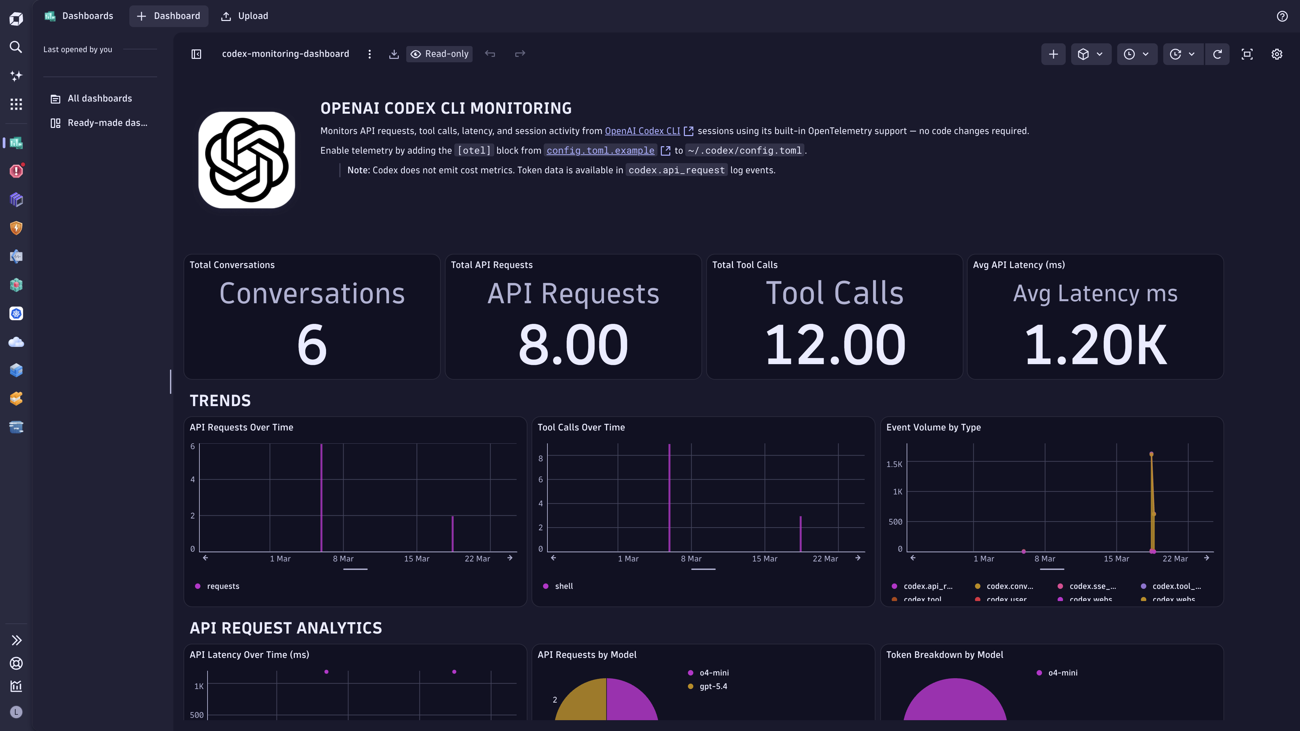This screenshot has width=1300, height=731.
Task: Open the auto-refresh interval dropdown
Action: coord(1183,54)
